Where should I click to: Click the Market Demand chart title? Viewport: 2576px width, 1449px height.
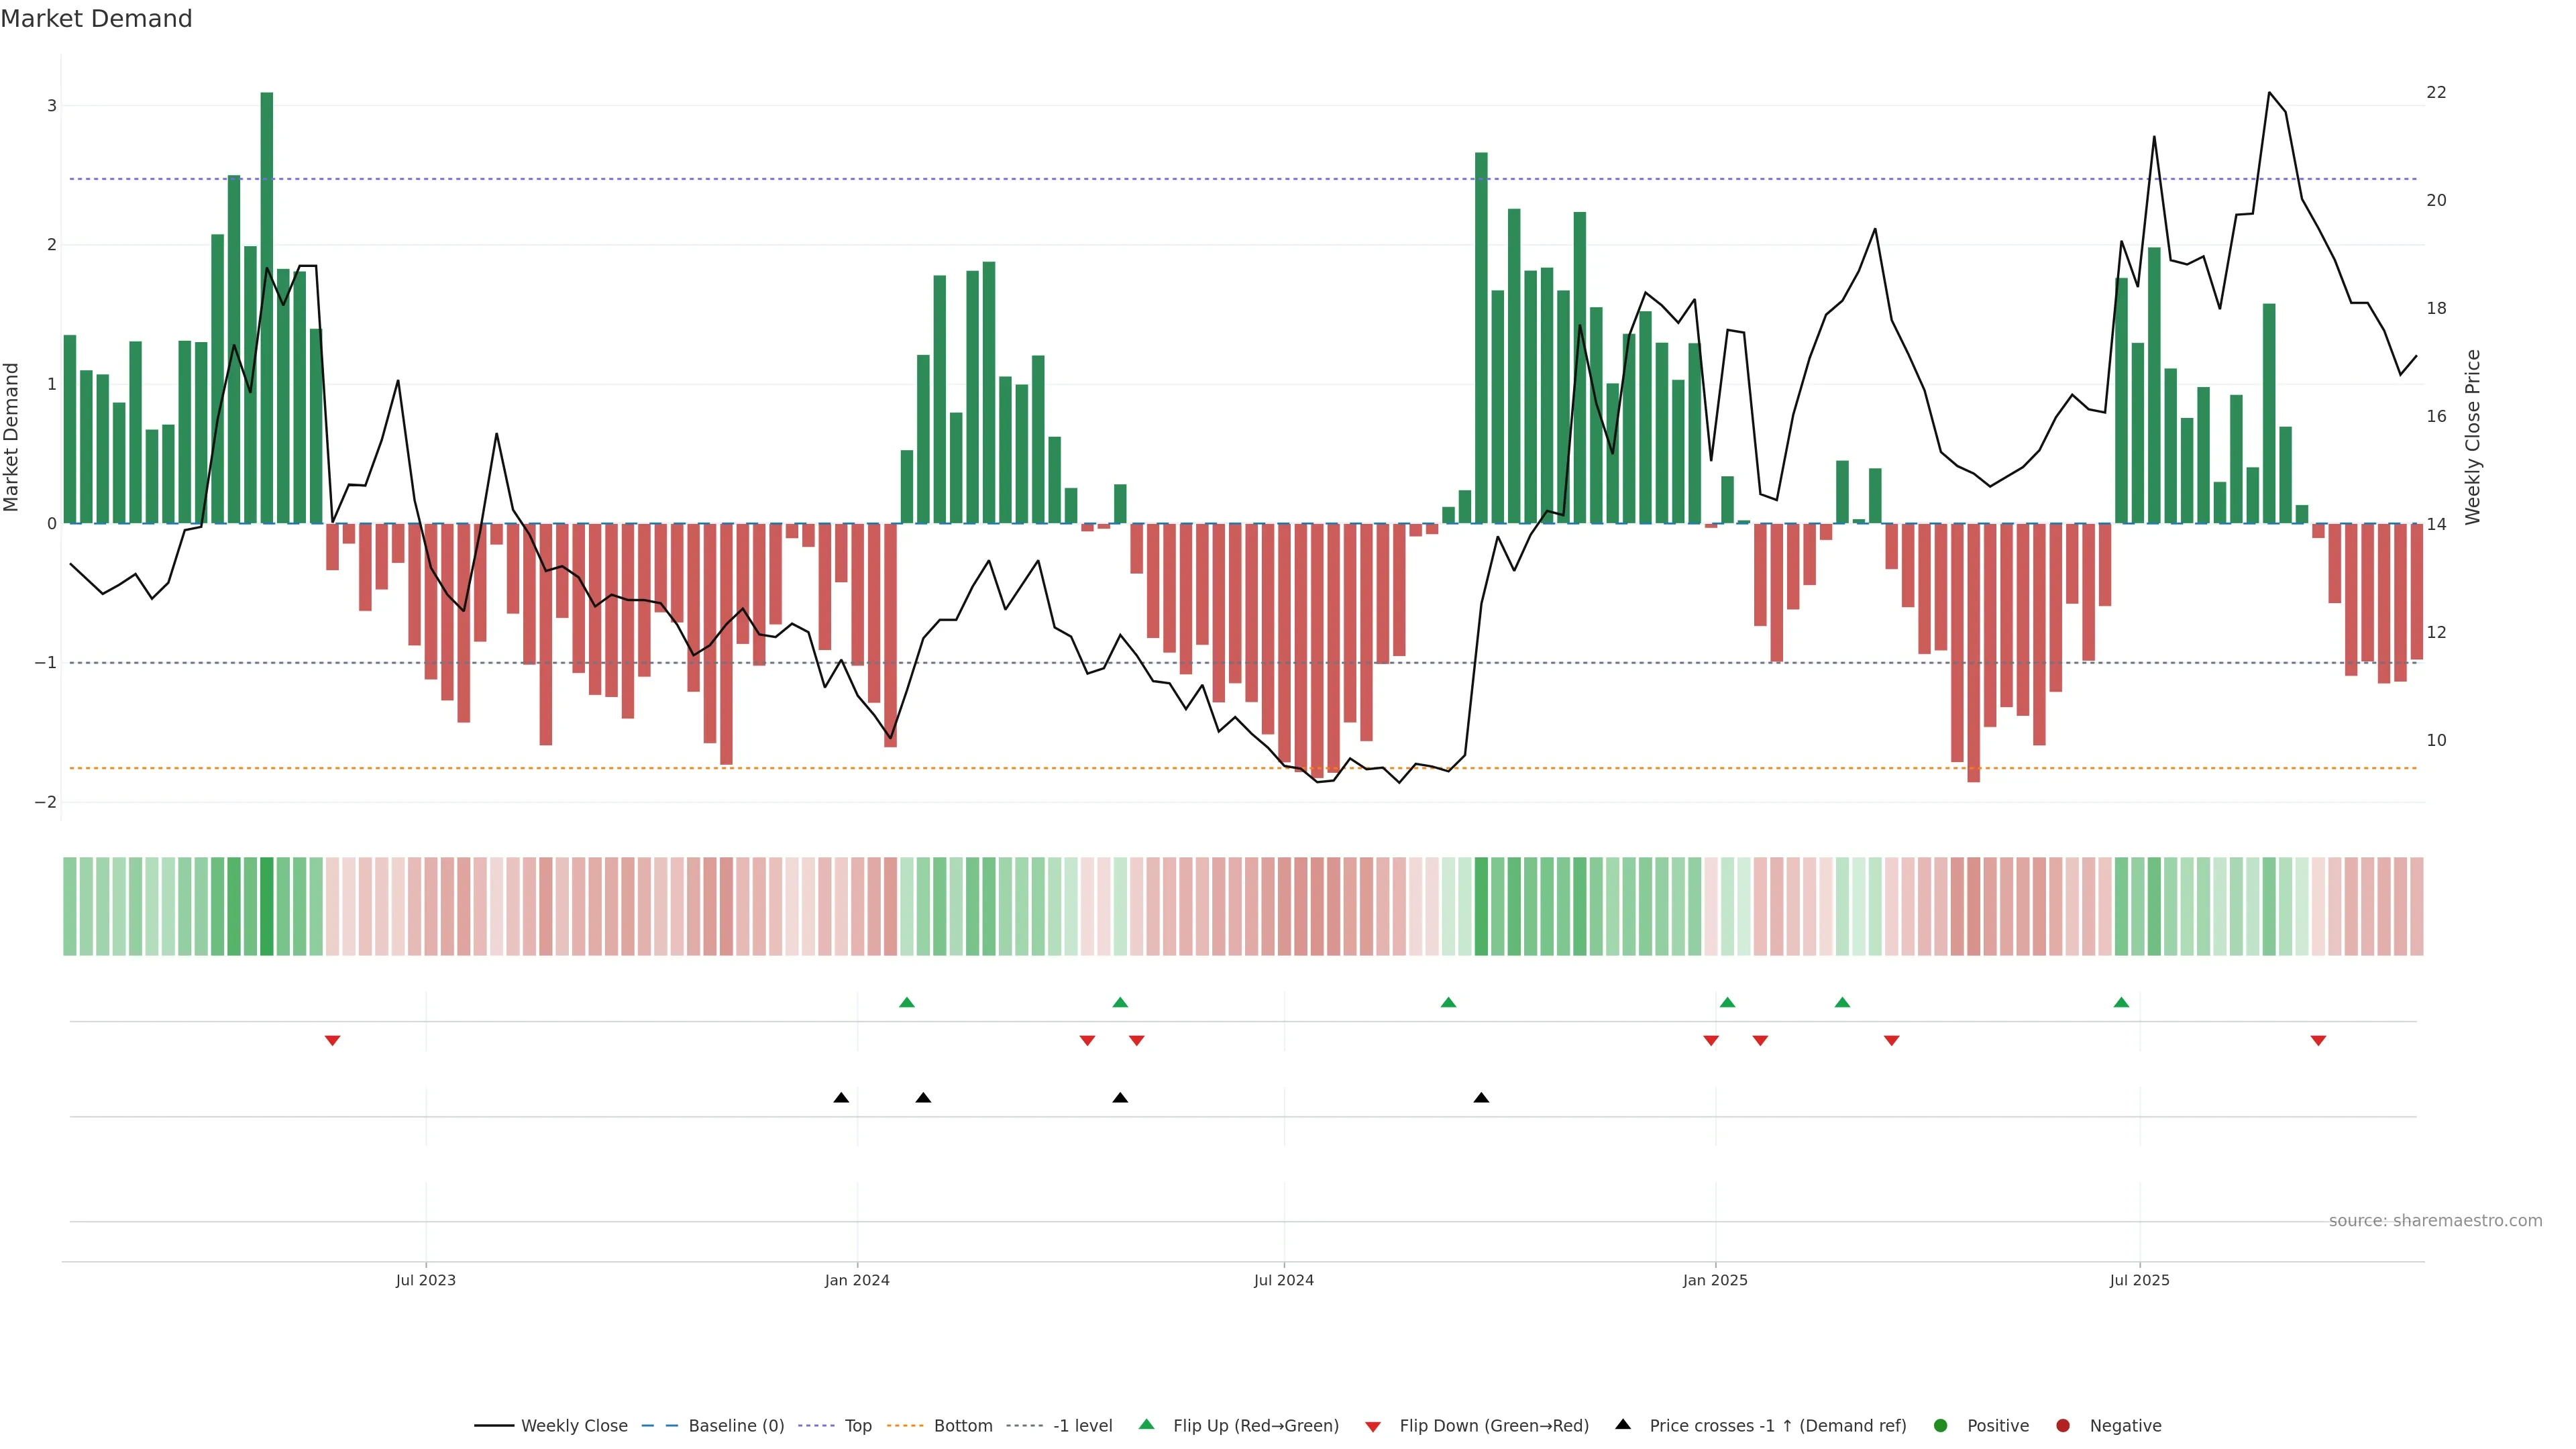[x=96, y=19]
